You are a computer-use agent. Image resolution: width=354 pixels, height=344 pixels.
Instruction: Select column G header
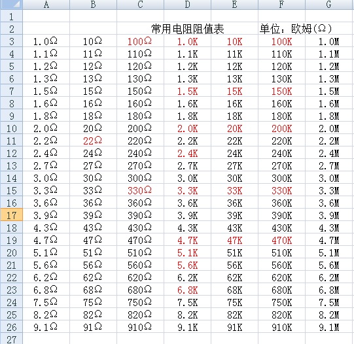[x=328, y=5]
